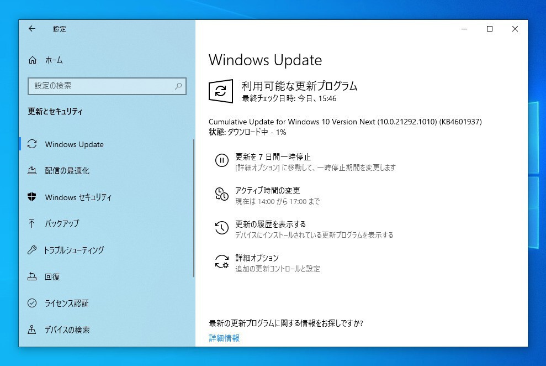Open Windows セキュリティ shield icon

[x=32, y=197]
